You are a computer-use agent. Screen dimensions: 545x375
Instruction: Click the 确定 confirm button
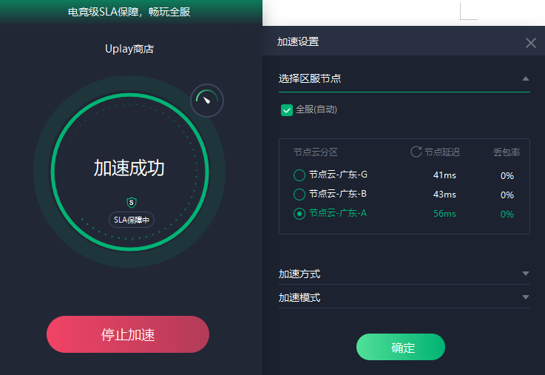coord(400,347)
